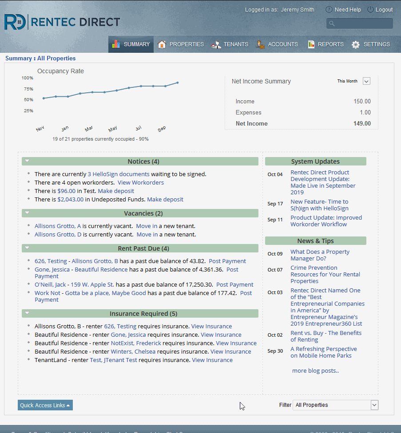Click the last data point on occupancy chart
This screenshot has width=401, height=433.
pyautogui.click(x=178, y=83)
